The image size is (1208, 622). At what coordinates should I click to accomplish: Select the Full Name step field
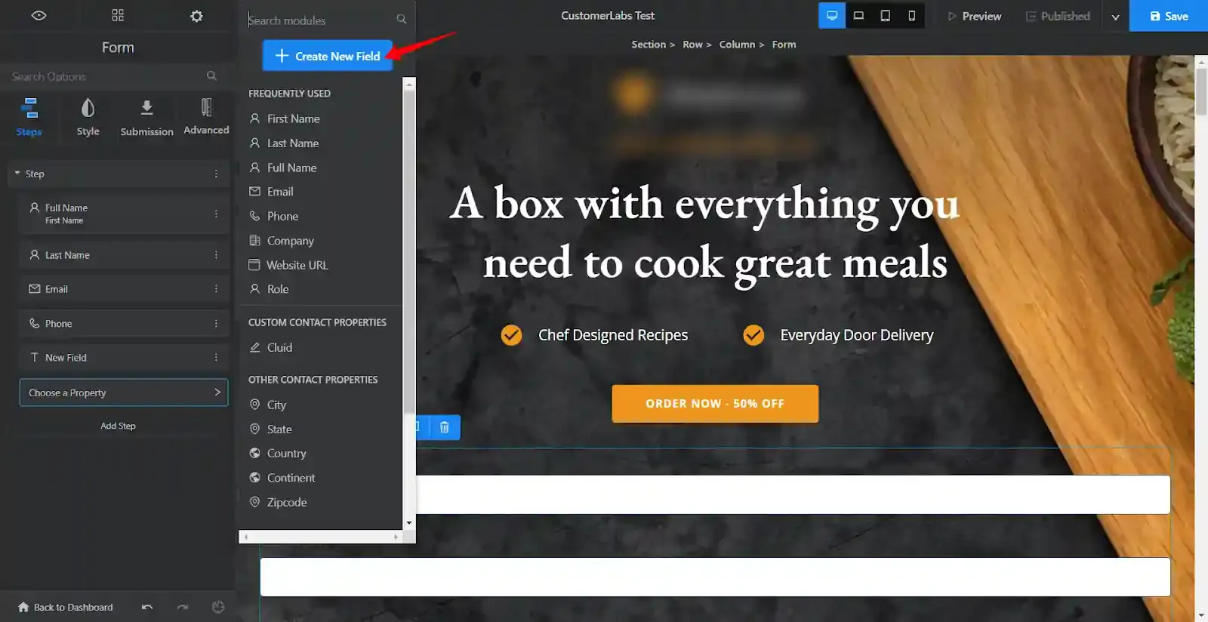pos(124,214)
